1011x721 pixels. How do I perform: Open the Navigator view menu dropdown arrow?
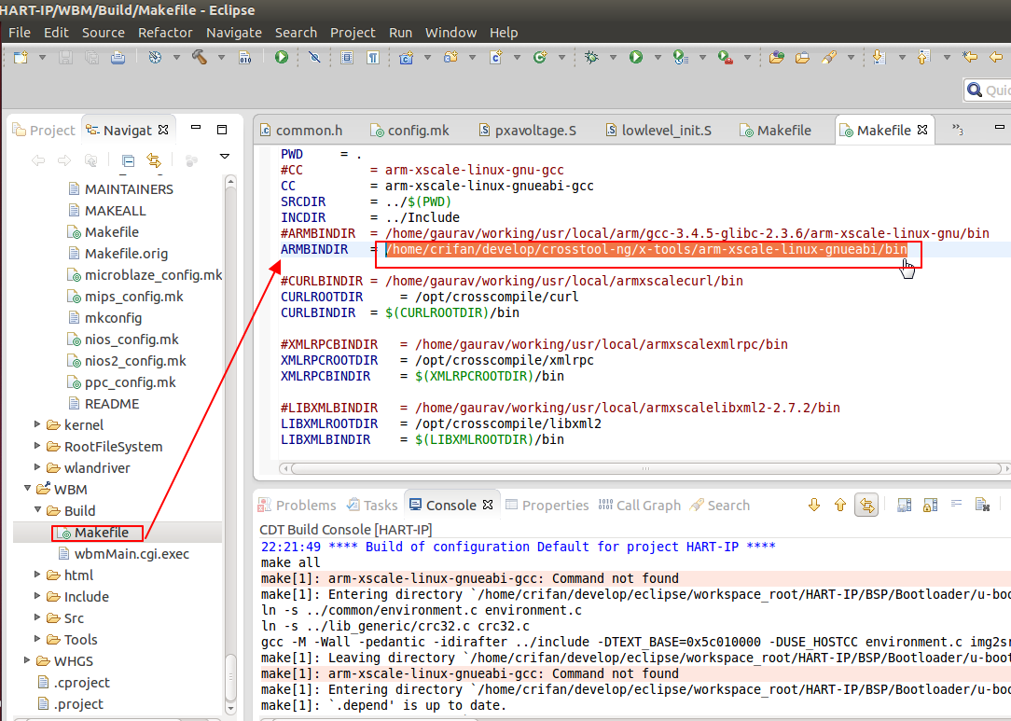pos(224,157)
